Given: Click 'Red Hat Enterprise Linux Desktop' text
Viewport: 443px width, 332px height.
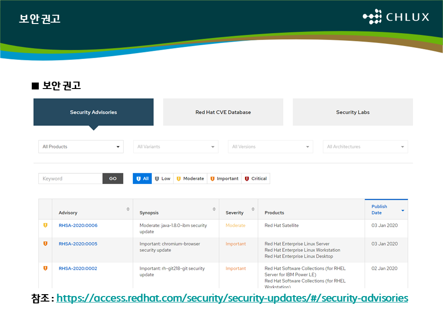Looking at the screenshot, I should pyautogui.click(x=299, y=256).
